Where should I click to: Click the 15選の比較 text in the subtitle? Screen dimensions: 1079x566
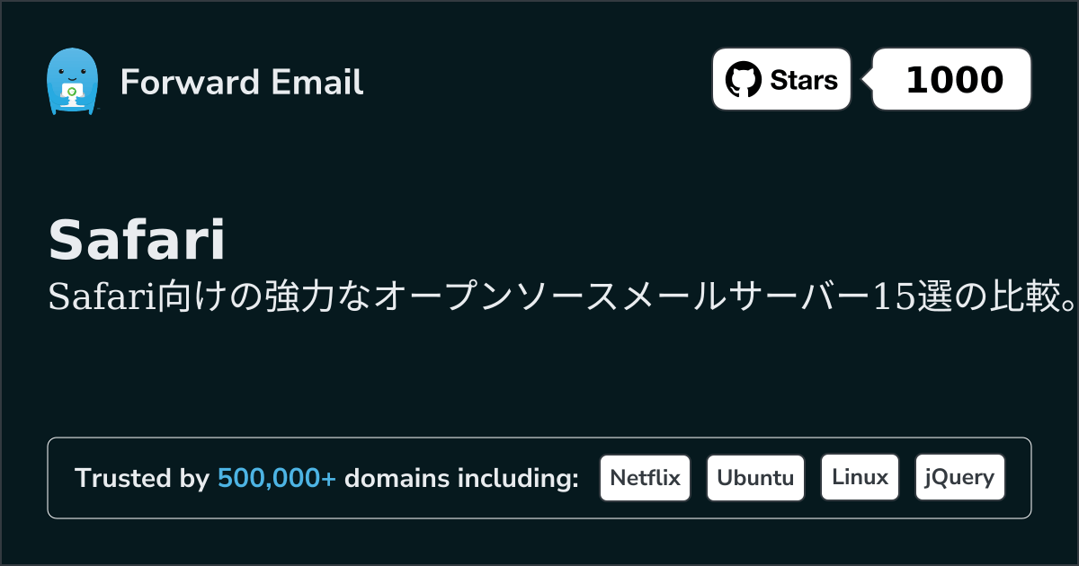pyautogui.click(x=960, y=297)
